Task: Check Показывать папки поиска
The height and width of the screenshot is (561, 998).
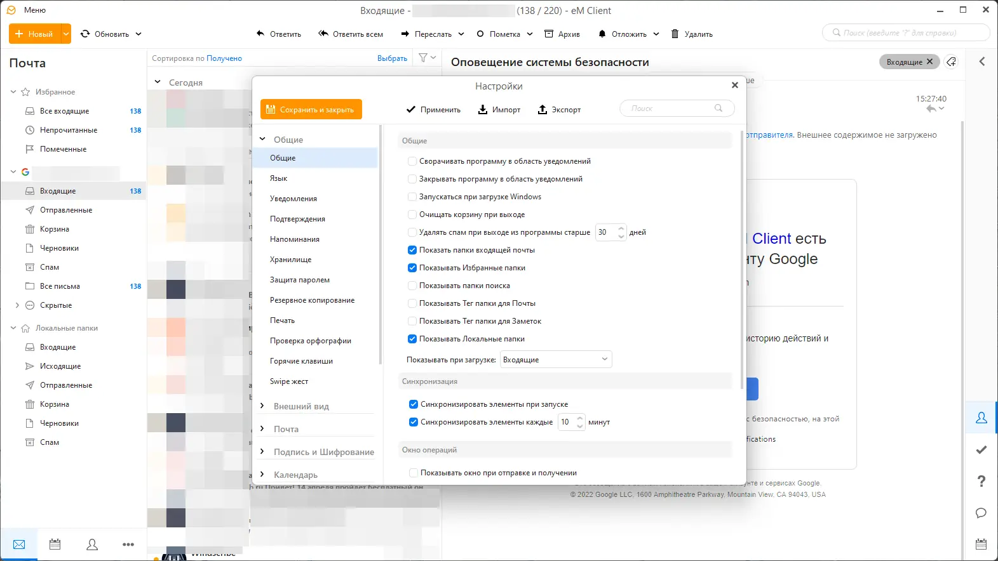Action: pos(412,286)
